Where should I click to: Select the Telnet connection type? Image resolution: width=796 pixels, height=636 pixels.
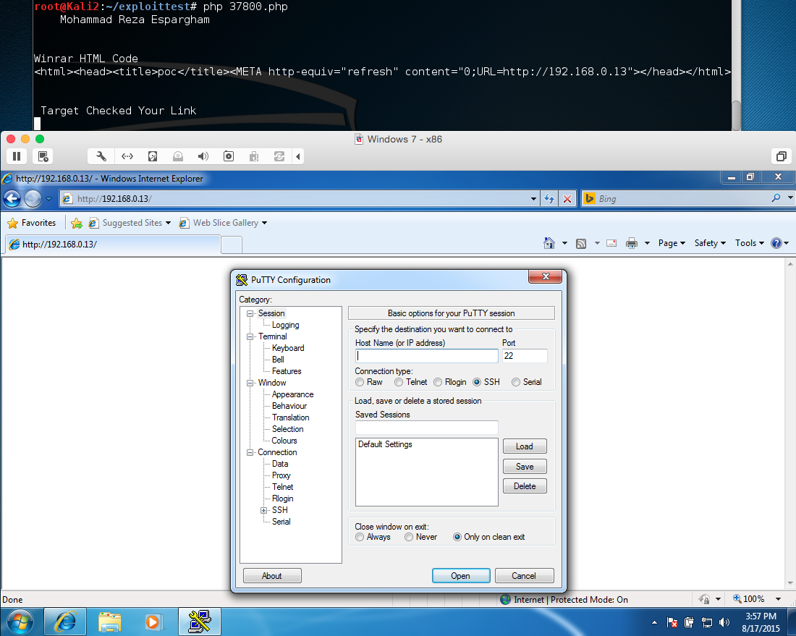[399, 382]
